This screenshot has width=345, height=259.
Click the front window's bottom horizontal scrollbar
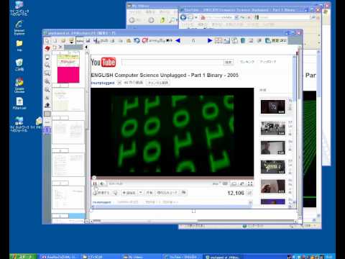point(193,222)
